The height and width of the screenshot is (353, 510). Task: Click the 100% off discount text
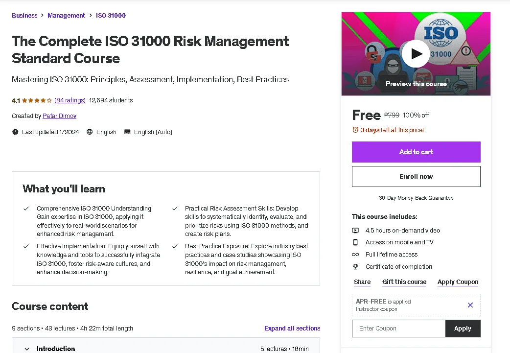[416, 115]
